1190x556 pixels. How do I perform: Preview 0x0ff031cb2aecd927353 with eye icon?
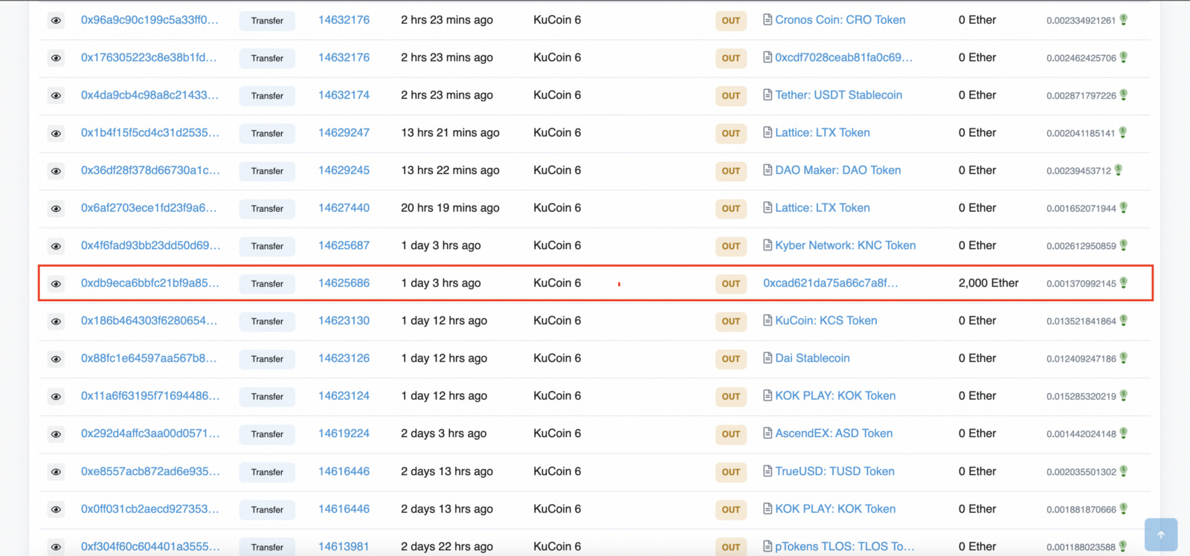56,510
